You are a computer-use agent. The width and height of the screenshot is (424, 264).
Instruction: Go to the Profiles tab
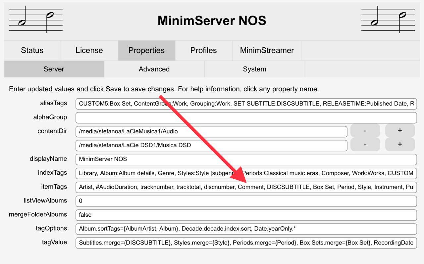point(203,50)
